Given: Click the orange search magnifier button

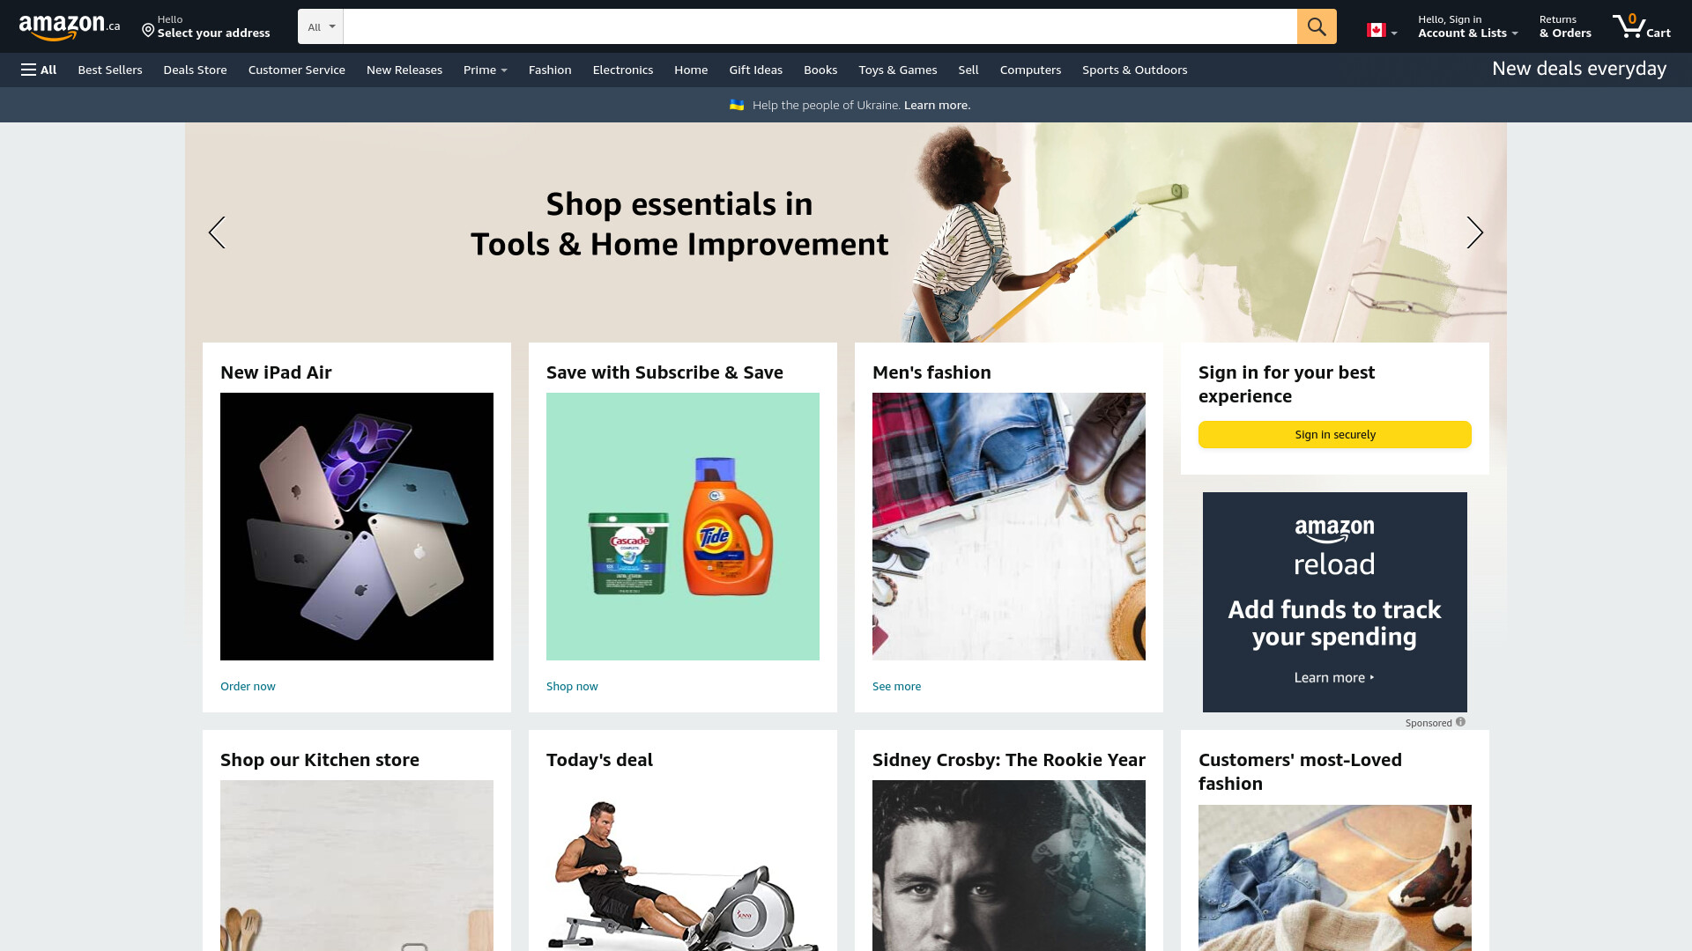Looking at the screenshot, I should click(x=1317, y=26).
